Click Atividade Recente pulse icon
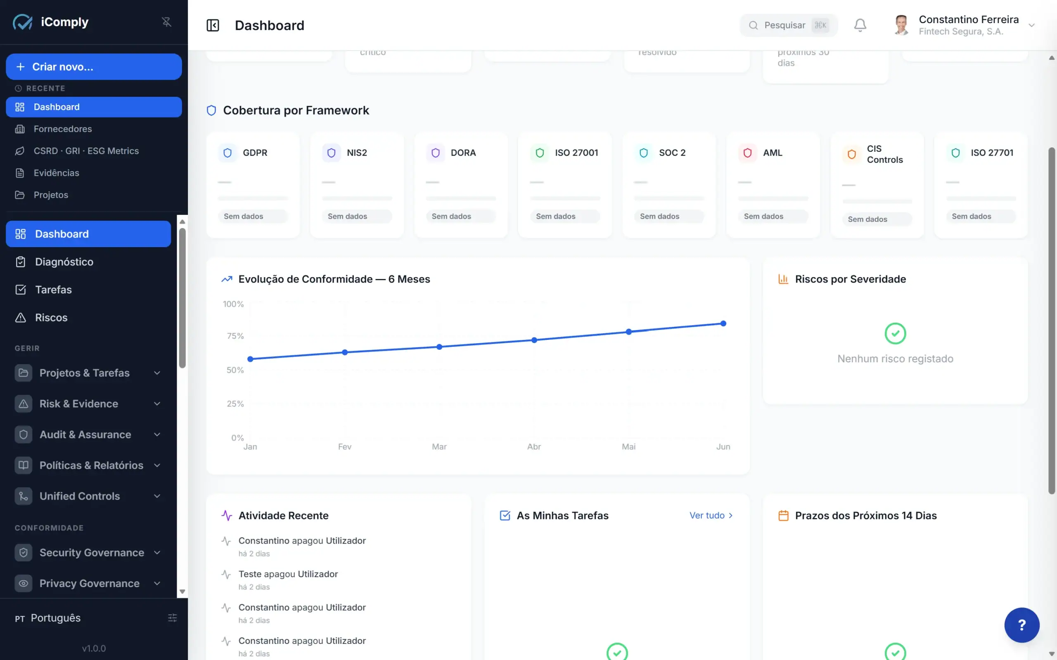This screenshot has width=1057, height=660. 227,516
